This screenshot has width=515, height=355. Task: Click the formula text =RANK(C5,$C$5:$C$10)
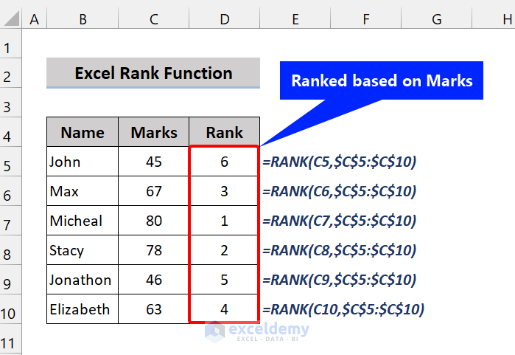[340, 162]
